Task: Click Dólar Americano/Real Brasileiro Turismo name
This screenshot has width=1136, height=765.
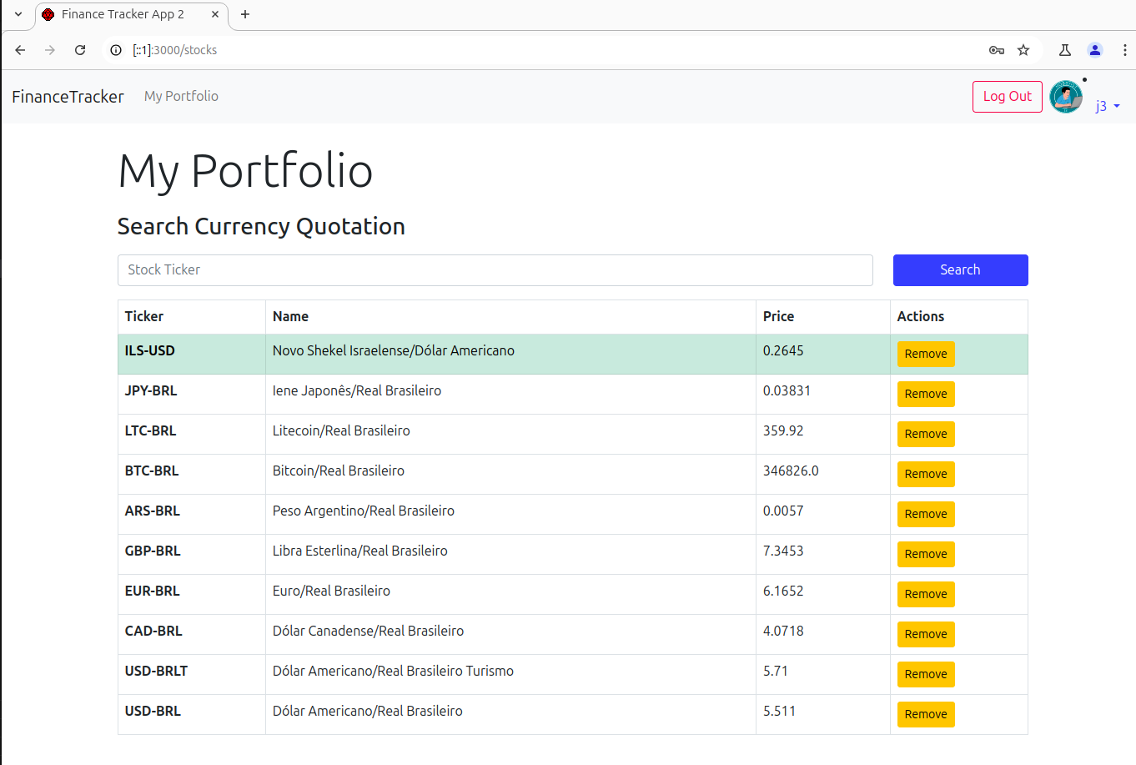Action: tap(393, 671)
